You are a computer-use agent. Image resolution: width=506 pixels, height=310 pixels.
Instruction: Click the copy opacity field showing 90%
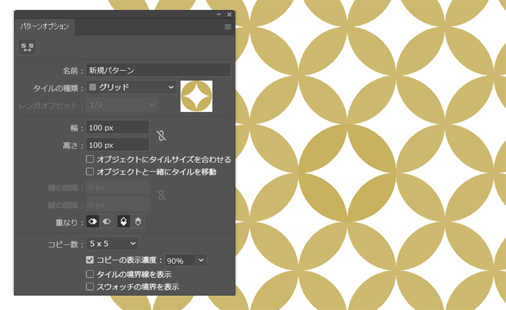point(180,260)
